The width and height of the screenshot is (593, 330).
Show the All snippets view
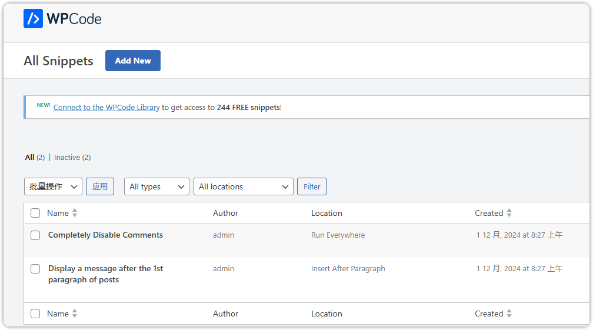pyautogui.click(x=29, y=157)
